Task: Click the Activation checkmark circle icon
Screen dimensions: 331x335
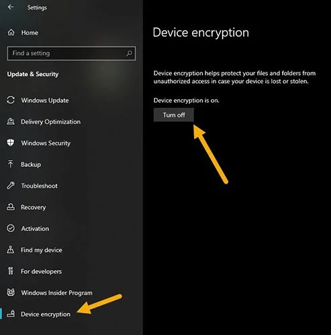Action: pyautogui.click(x=11, y=228)
